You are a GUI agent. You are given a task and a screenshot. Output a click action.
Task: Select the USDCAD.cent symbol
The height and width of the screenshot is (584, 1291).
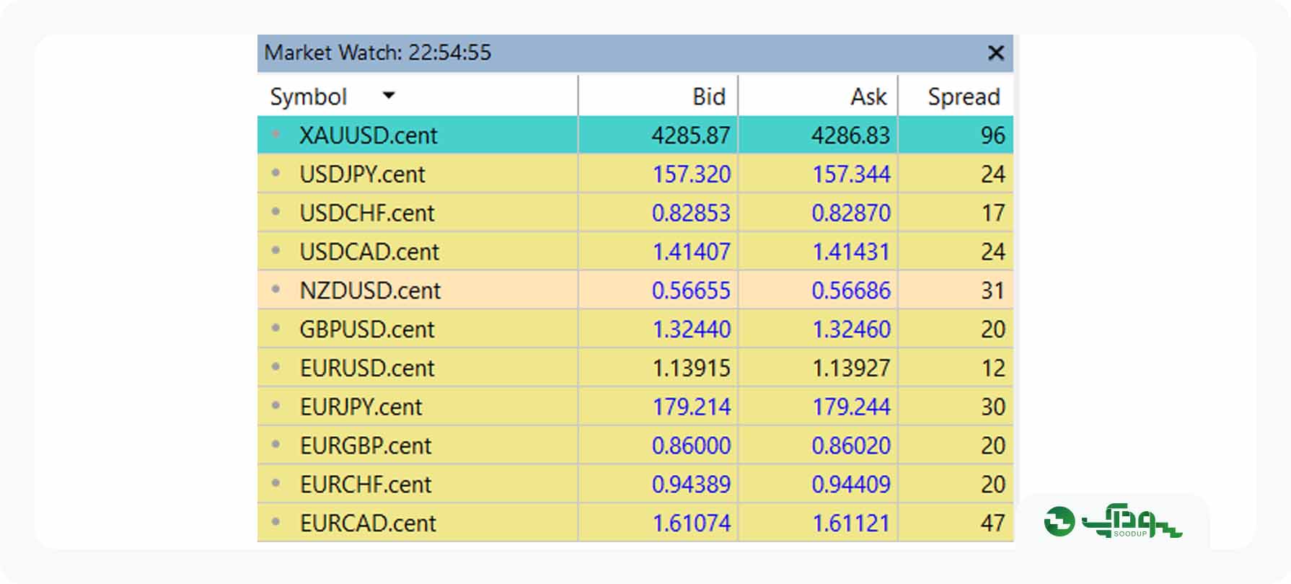pos(369,252)
